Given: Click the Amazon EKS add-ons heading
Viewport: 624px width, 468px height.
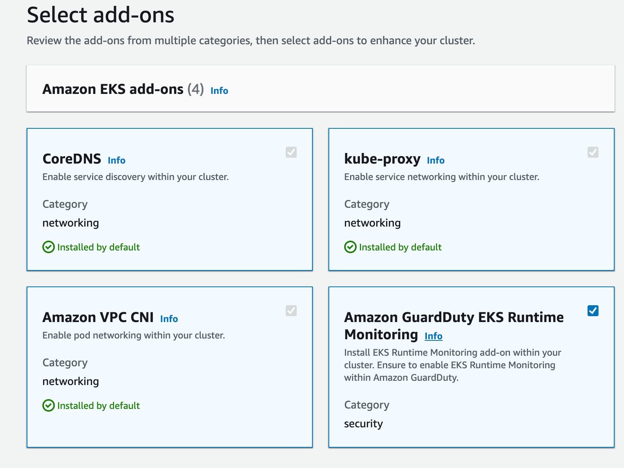Looking at the screenshot, I should click(x=113, y=89).
